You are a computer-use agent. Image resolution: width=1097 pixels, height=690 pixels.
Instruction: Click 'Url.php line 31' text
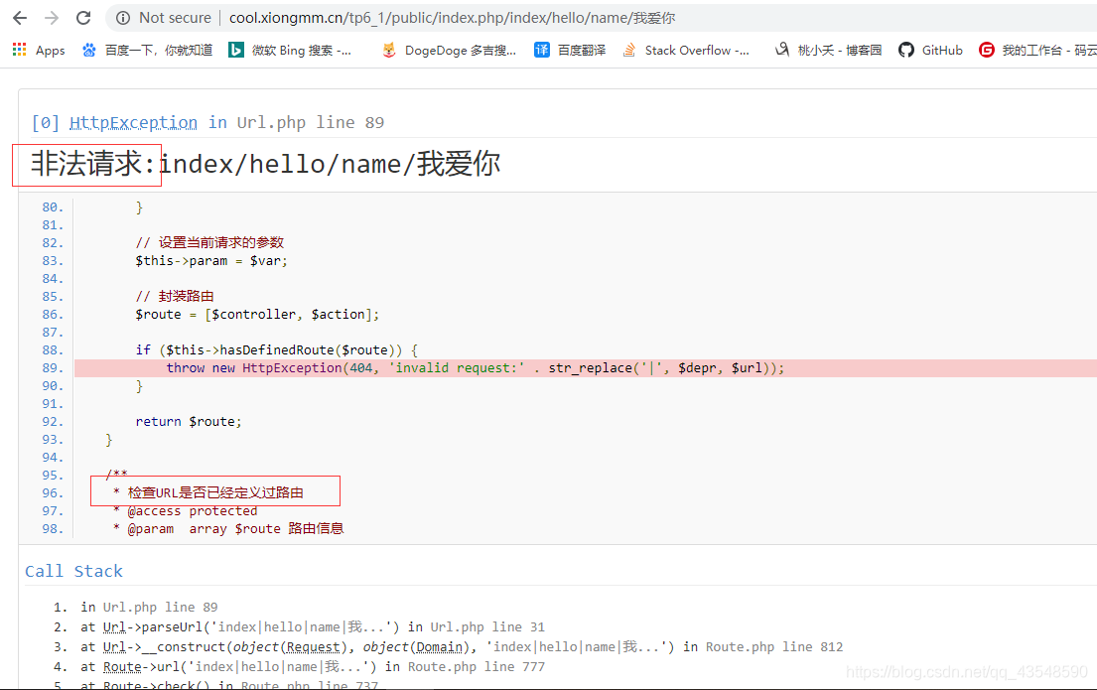tap(486, 627)
